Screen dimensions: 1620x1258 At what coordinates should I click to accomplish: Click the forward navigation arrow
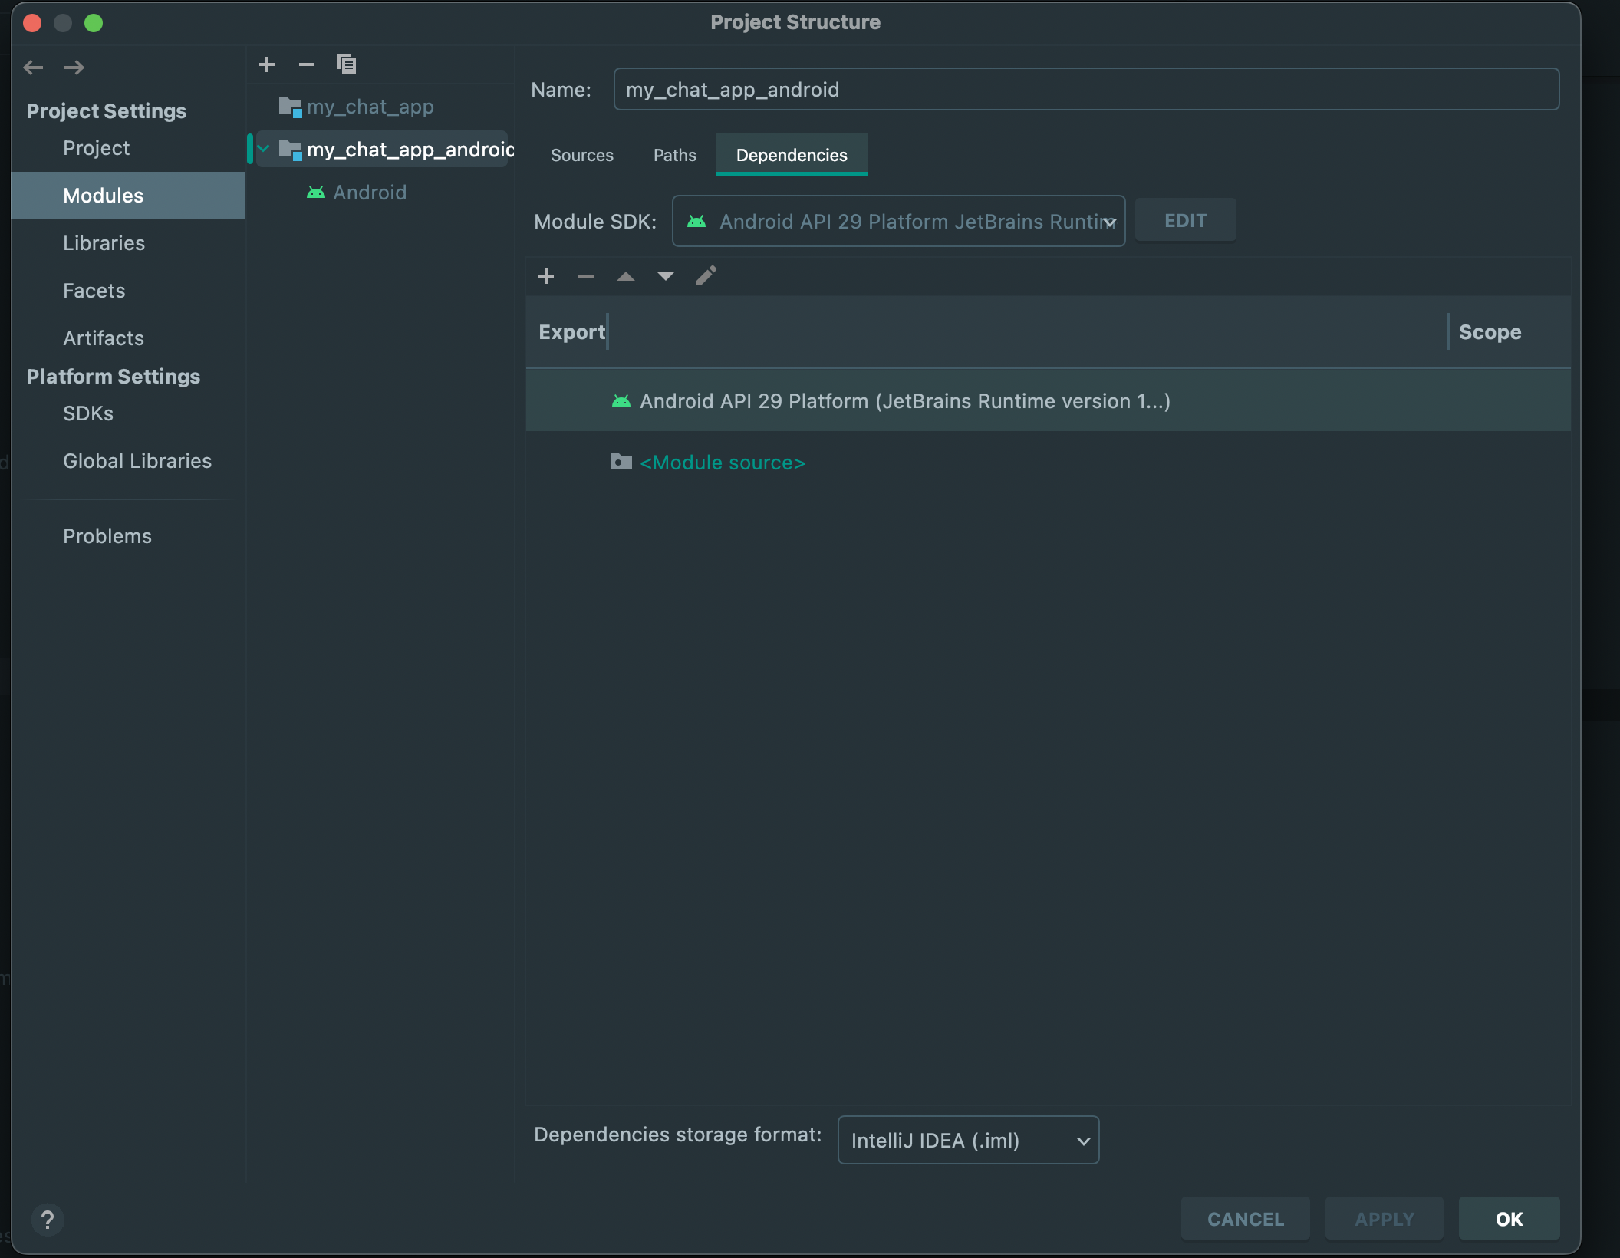point(74,68)
